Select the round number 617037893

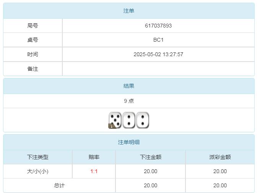(x=158, y=26)
